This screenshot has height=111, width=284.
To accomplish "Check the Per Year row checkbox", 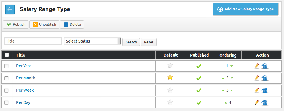I will [x=6, y=66].
